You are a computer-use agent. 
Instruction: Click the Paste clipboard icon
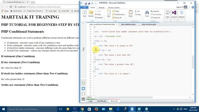(131, 12)
